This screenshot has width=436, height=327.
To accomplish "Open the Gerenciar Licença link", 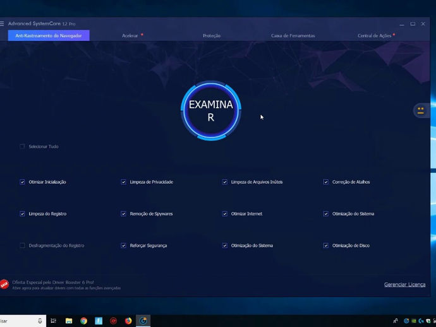I will coord(404,285).
